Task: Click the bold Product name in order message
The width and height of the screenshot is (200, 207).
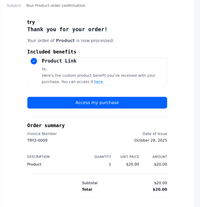Action: pyautogui.click(x=65, y=40)
